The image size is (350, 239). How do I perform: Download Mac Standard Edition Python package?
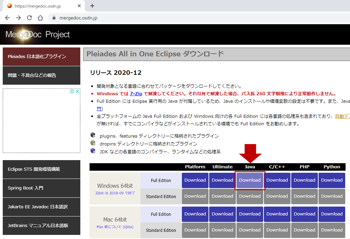(x=332, y=230)
